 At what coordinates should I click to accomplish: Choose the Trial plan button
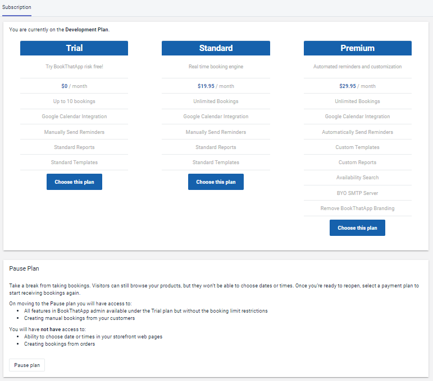tap(74, 182)
